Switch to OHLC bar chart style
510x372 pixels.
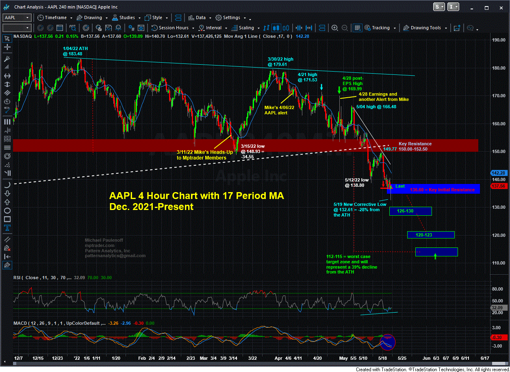267,28
